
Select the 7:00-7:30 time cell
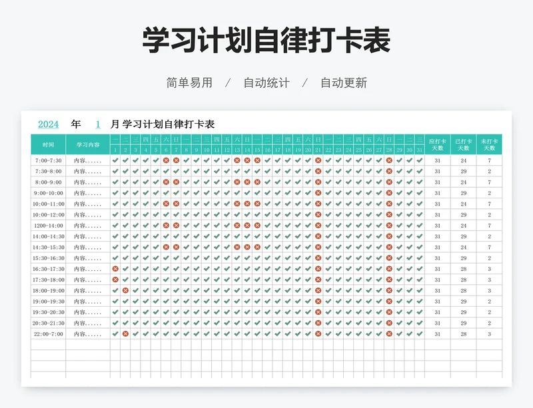pos(48,160)
